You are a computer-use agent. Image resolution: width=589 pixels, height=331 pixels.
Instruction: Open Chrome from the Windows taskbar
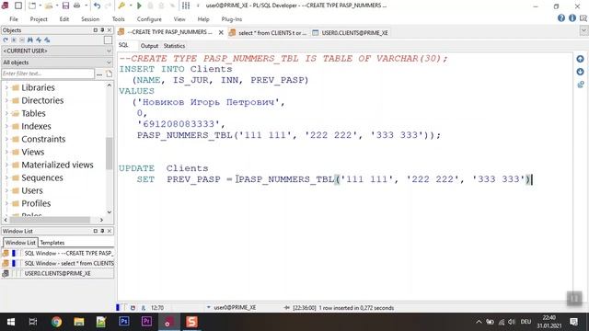[x=56, y=322]
